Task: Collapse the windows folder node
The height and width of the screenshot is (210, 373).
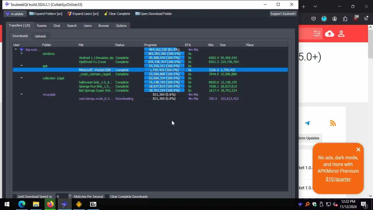Action: click(x=22, y=54)
